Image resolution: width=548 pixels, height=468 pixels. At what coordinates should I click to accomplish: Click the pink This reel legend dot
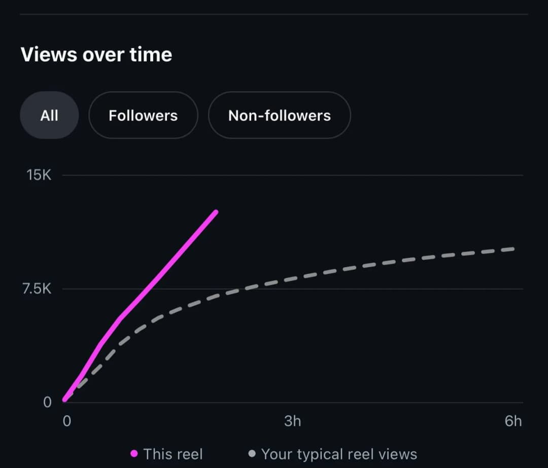click(x=134, y=453)
